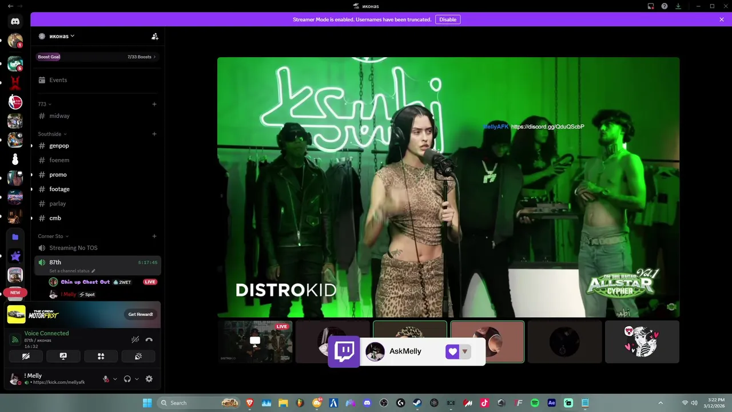732x412 pixels.
Task: Open The Crew Motorfest promotion banner
Action: coord(83,314)
